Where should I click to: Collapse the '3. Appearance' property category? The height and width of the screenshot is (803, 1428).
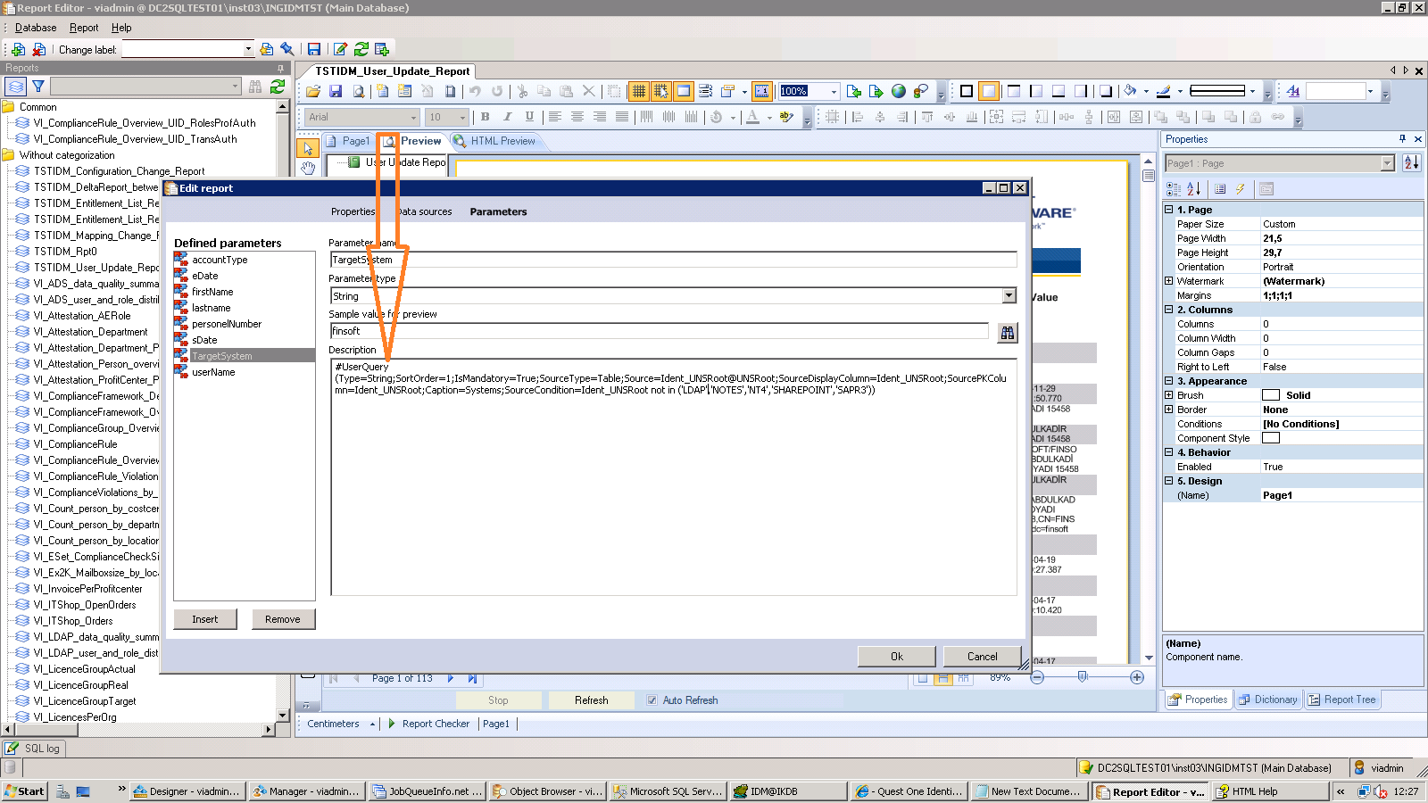1169,381
